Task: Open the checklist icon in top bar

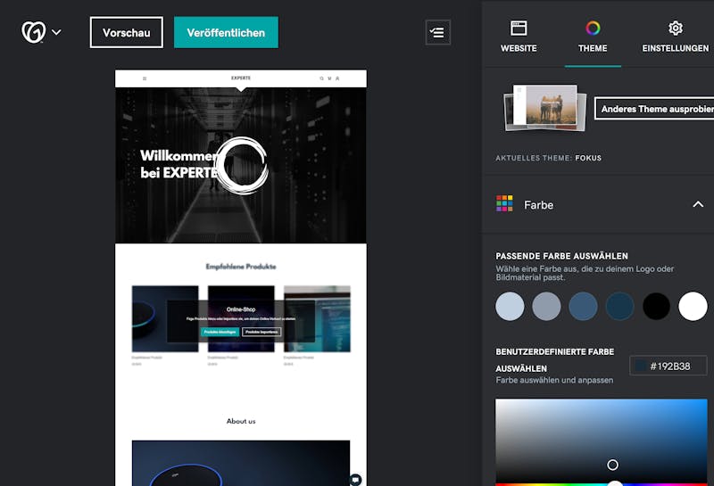Action: 437,32
